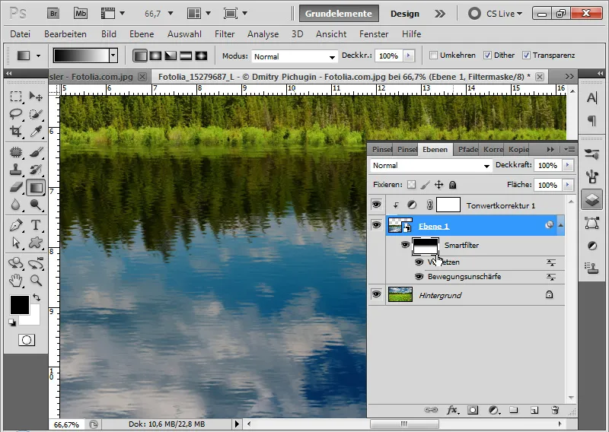609x432 pixels.
Task: Add a layer mask from panel footer
Action: tap(473, 410)
